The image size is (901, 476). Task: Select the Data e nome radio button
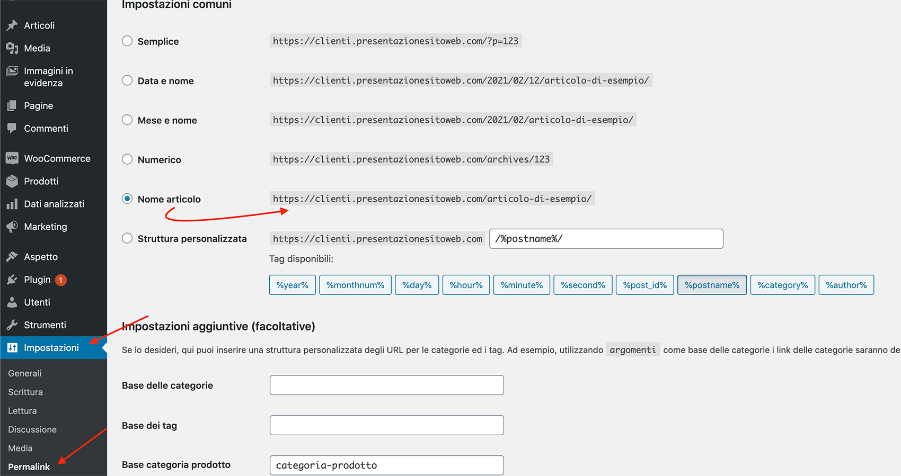pos(127,80)
